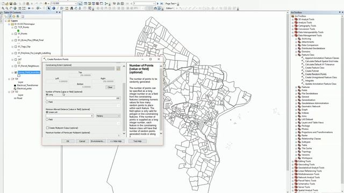Click the Number of Points input field
Viewport: 344px width, 193px height.
tap(83, 98)
